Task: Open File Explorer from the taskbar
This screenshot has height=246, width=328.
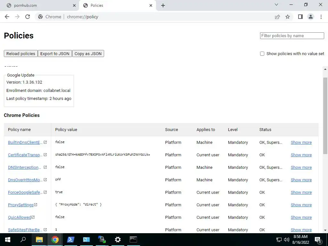Action: [x=39, y=240]
